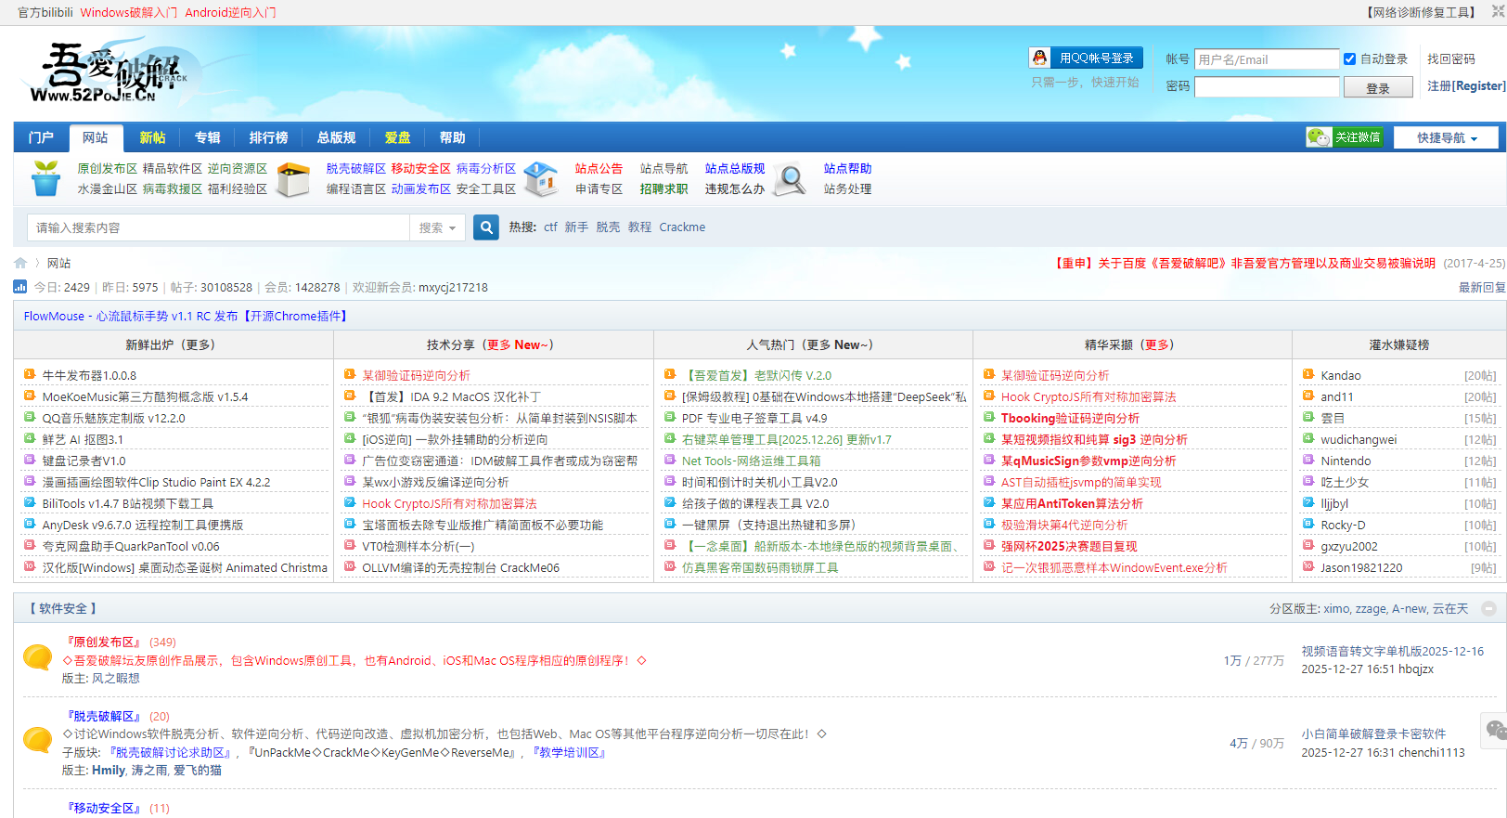Open the WeChat follow icon button
The height and width of the screenshot is (818, 1507).
tap(1319, 137)
